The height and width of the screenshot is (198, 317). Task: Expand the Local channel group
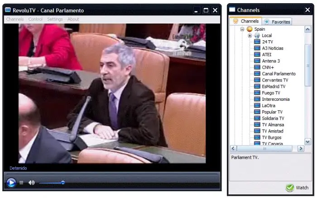click(x=250, y=36)
